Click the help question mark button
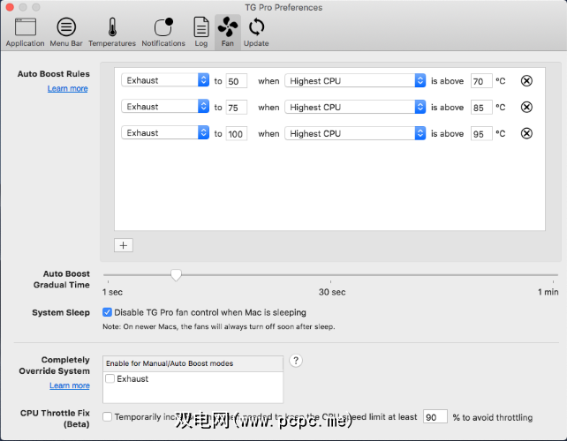Image resolution: width=567 pixels, height=441 pixels. [296, 361]
